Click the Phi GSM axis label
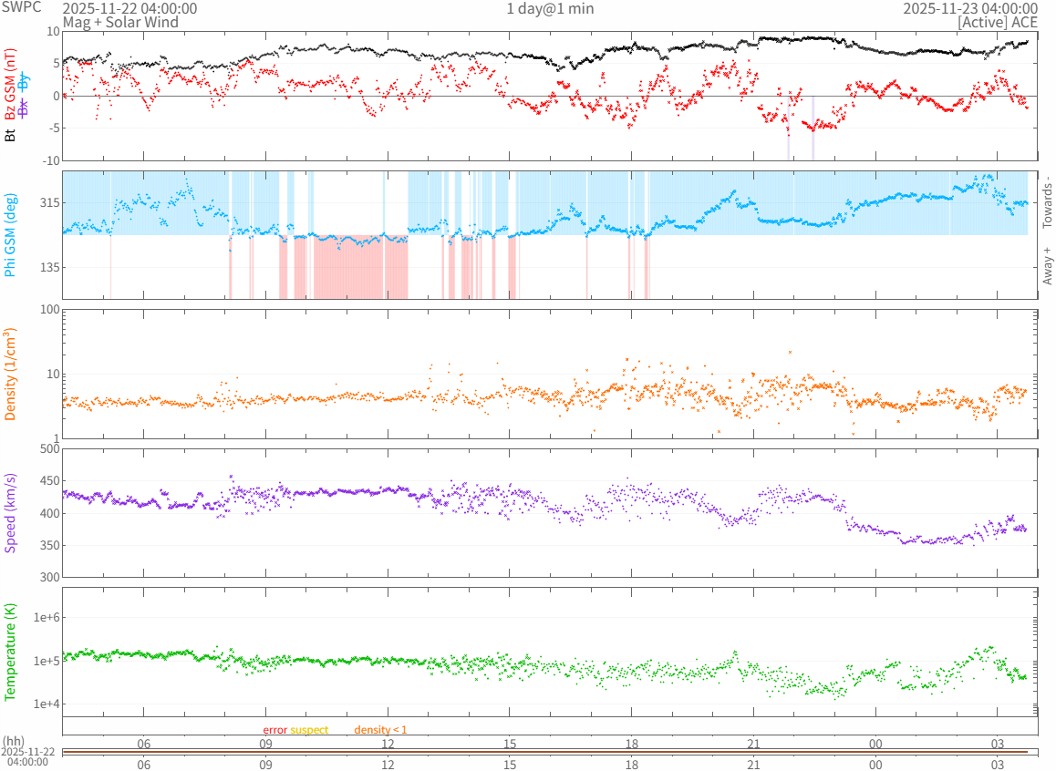The image size is (1056, 771). tap(10, 234)
